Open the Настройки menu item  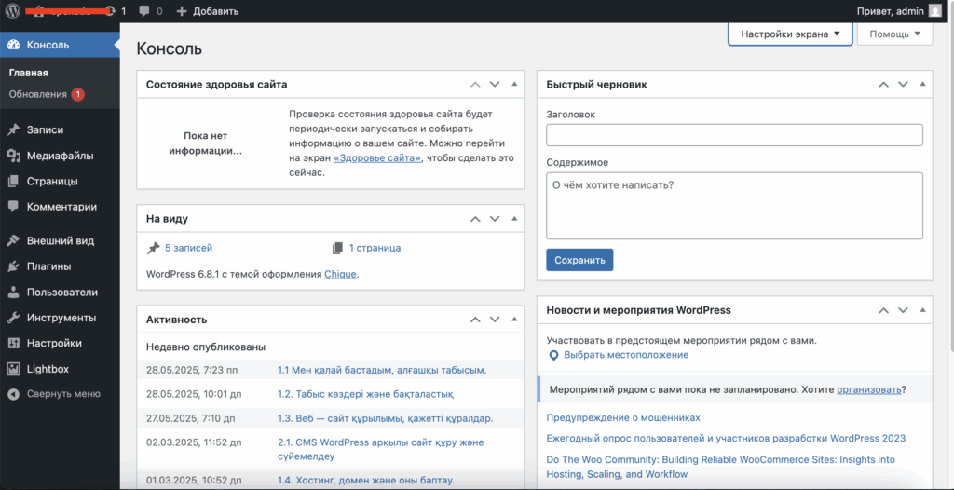(x=54, y=343)
